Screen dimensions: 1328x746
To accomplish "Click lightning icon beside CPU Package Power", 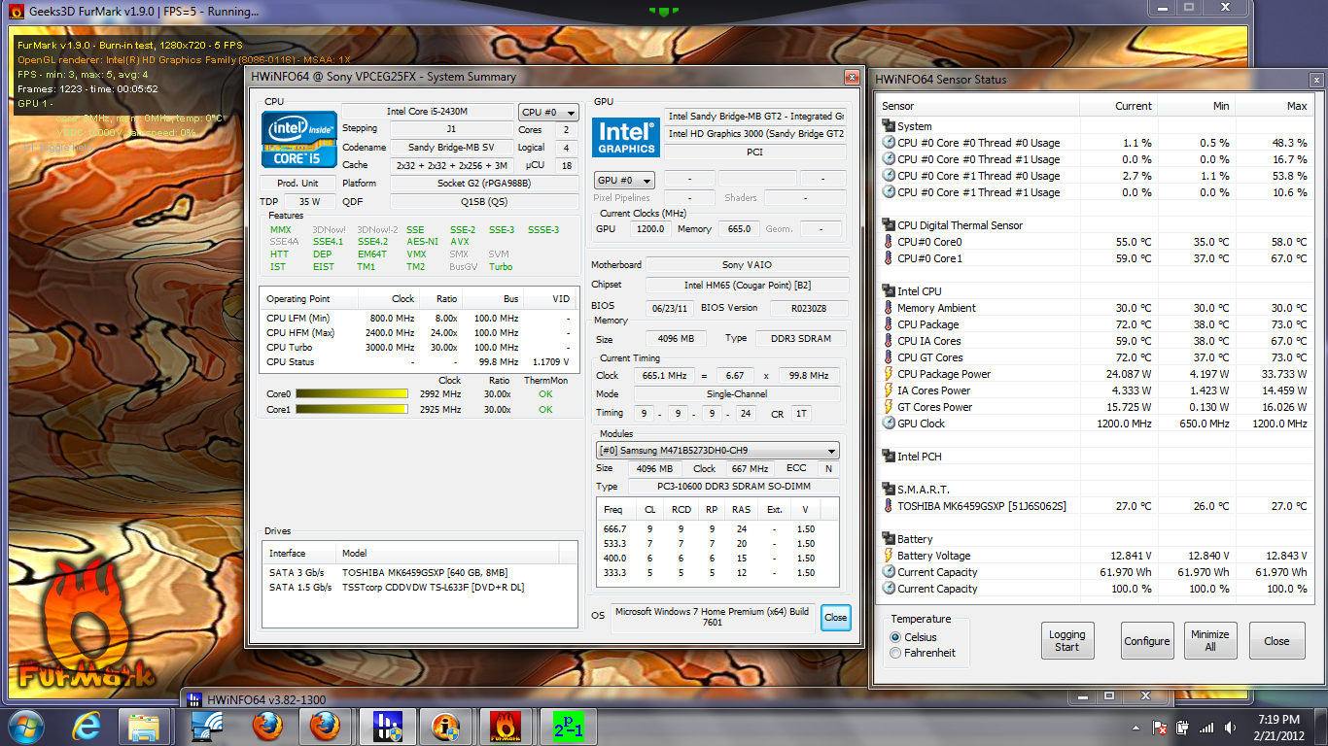I will [x=889, y=374].
